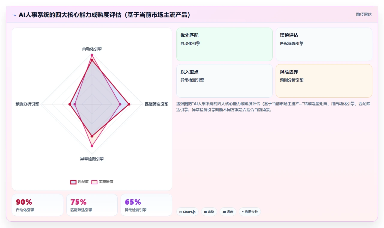Select the 进度 tag
This screenshot has width=384, height=228.
click(x=228, y=212)
